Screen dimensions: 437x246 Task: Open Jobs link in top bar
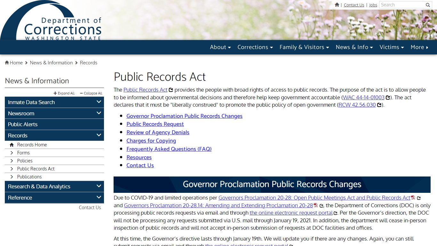(373, 5)
